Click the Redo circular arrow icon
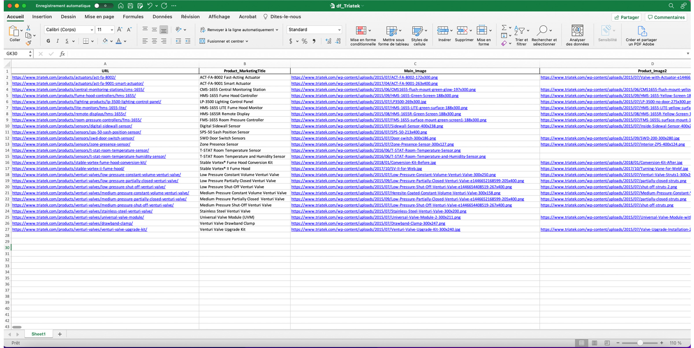Screen dimensions: 694x348 (x=164, y=5)
